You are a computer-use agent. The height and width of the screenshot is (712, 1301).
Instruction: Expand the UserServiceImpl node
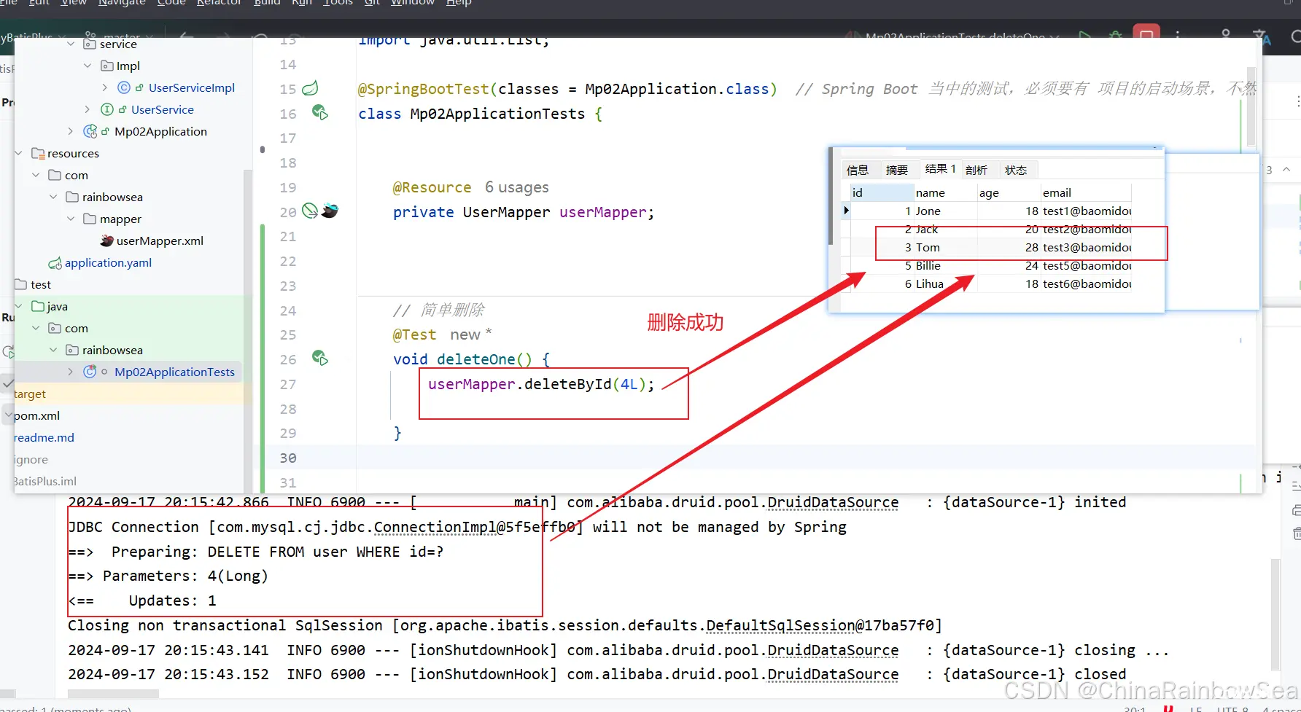[x=105, y=87]
